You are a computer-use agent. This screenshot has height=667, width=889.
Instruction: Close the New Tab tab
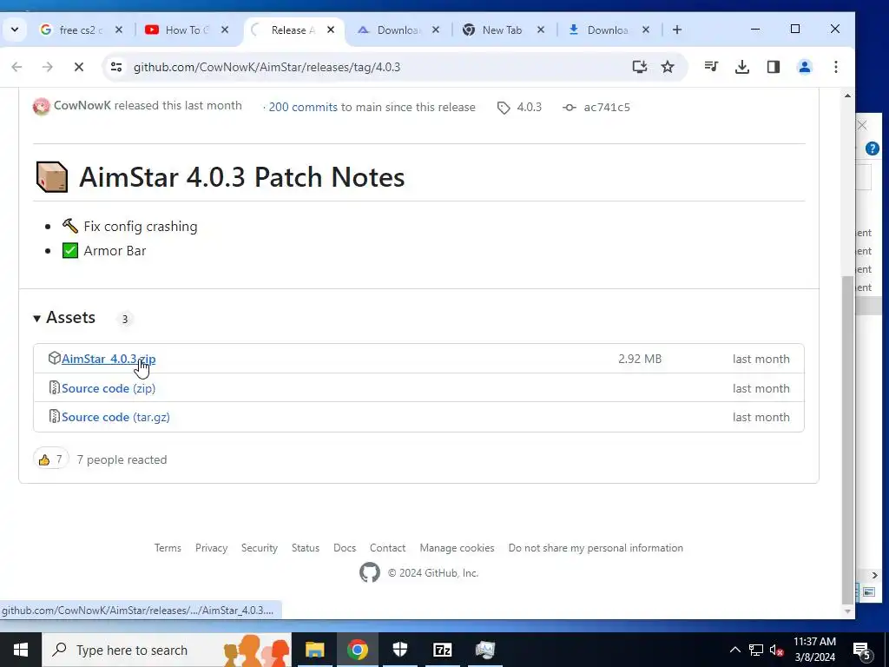pos(541,30)
